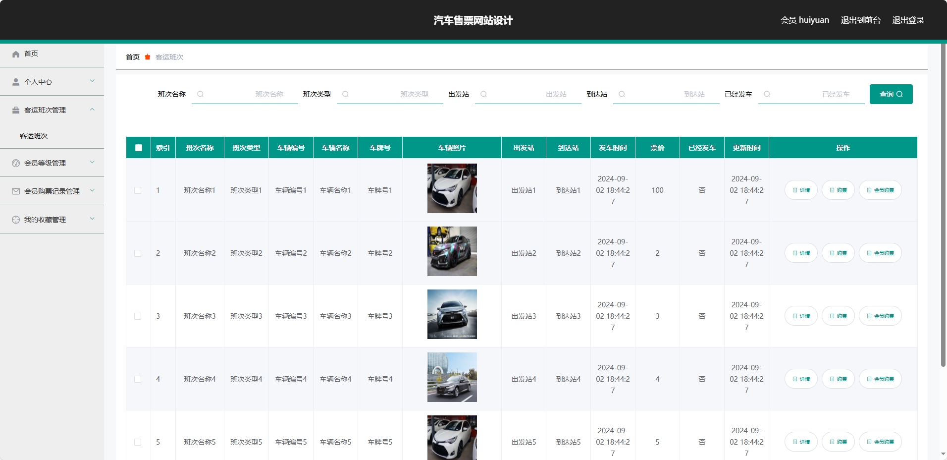
Task: Click the magnifier icon in 出发站 field
Action: (x=484, y=94)
